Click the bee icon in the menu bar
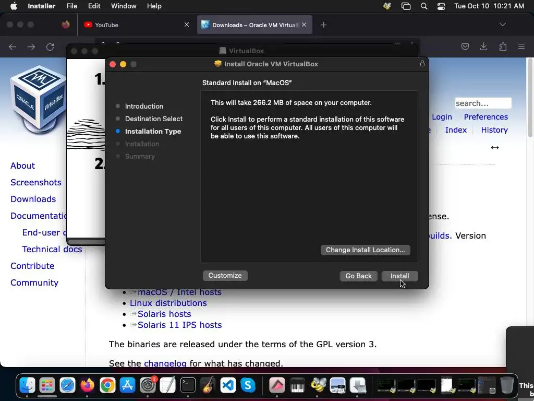The width and height of the screenshot is (534, 401). (387, 6)
